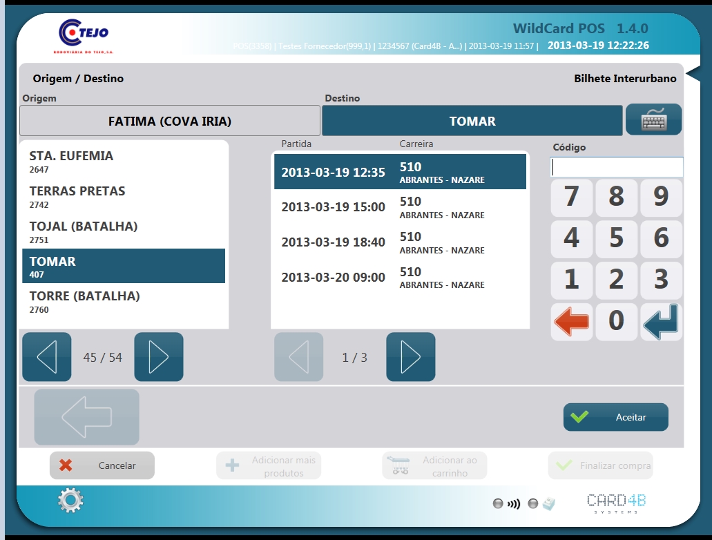The height and width of the screenshot is (540, 712).
Task: Go to next departures page
Action: coord(410,357)
